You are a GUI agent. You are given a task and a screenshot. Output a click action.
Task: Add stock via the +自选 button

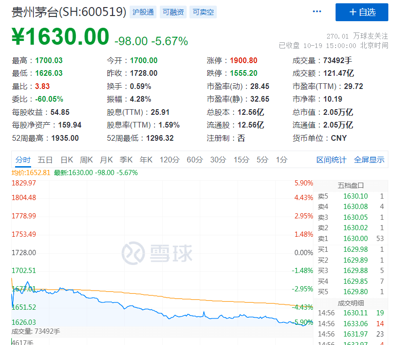361,12
